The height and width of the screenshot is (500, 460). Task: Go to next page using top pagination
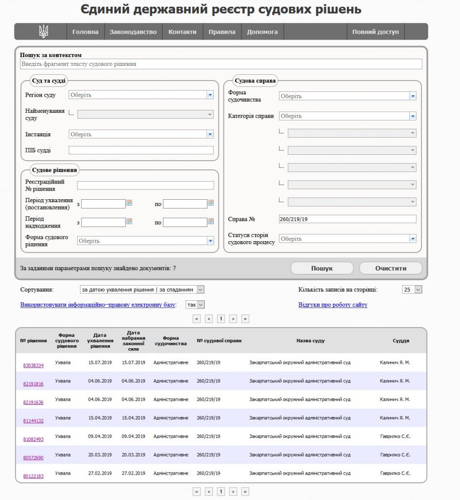click(x=233, y=319)
